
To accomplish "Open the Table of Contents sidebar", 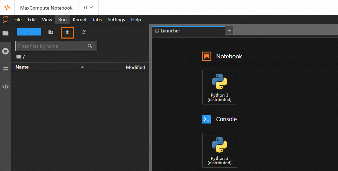I will tap(5, 69).
